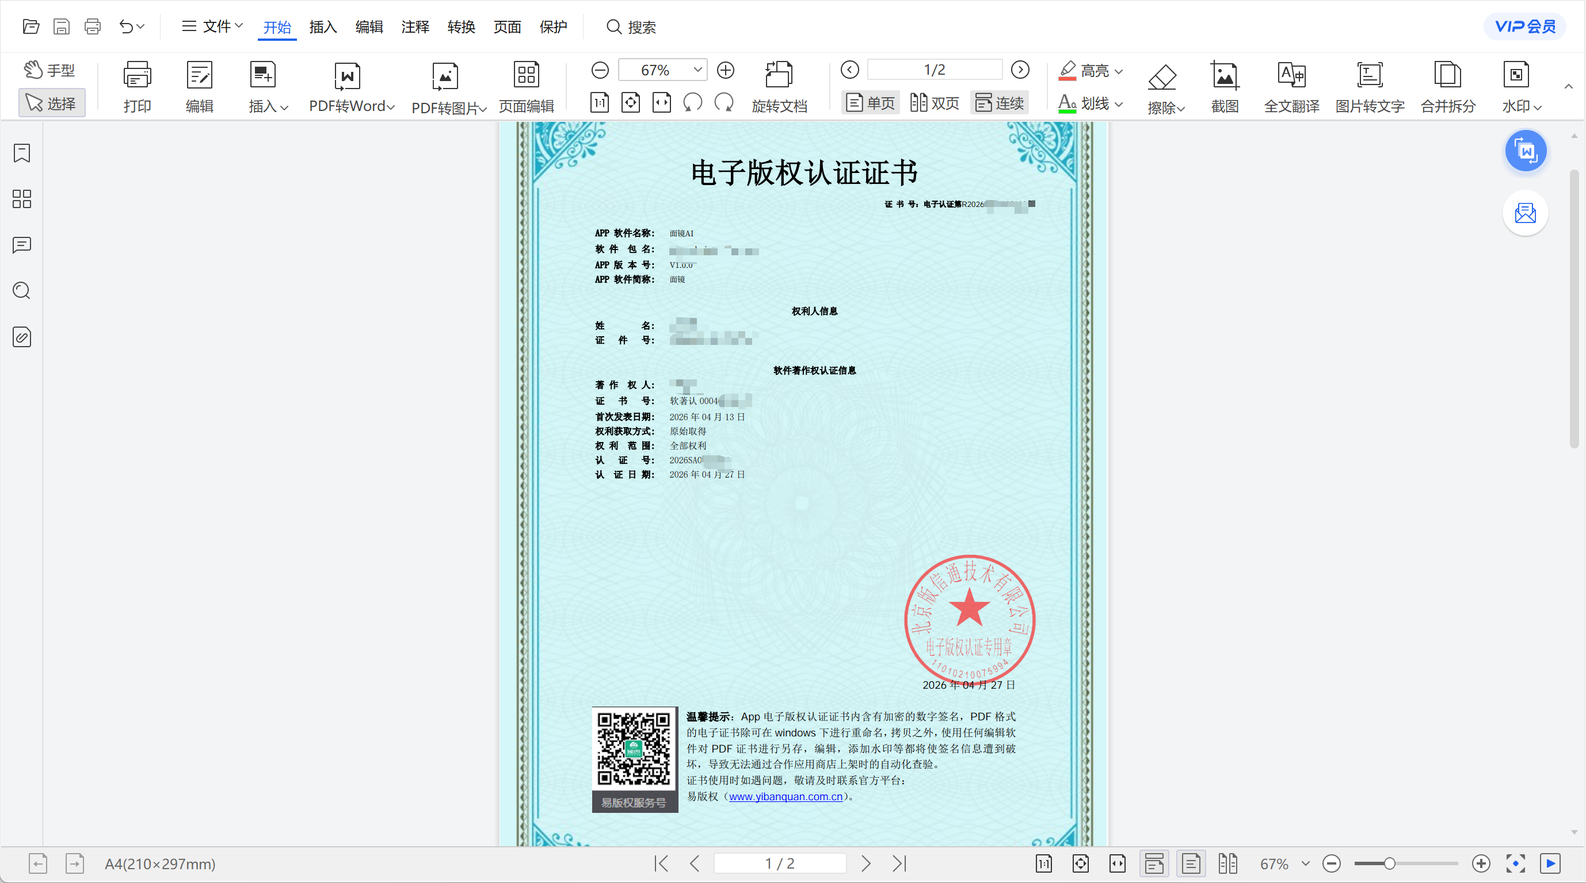This screenshot has width=1586, height=883.
Task: Open the attachments sidebar panel
Action: point(22,337)
